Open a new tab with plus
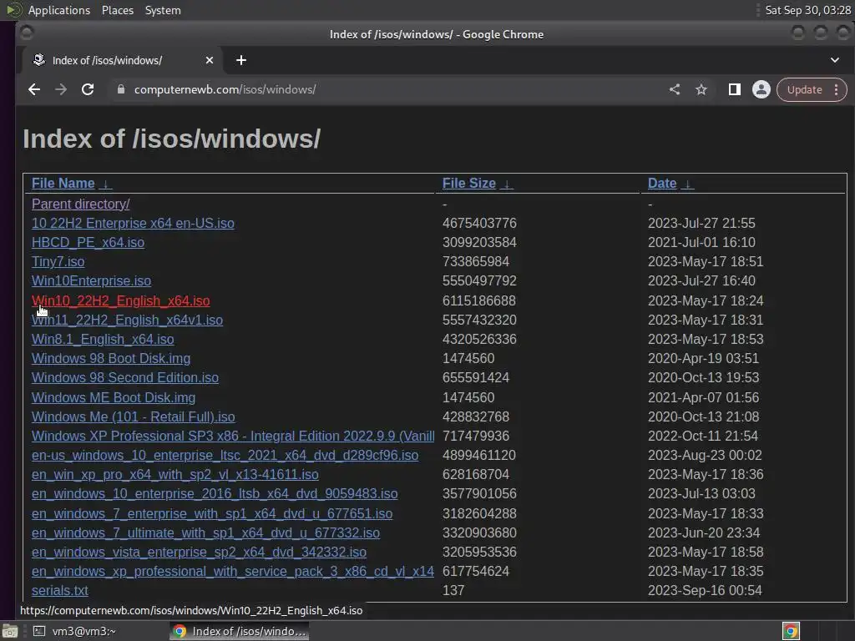Screen dimensions: 855x641 coord(241,60)
